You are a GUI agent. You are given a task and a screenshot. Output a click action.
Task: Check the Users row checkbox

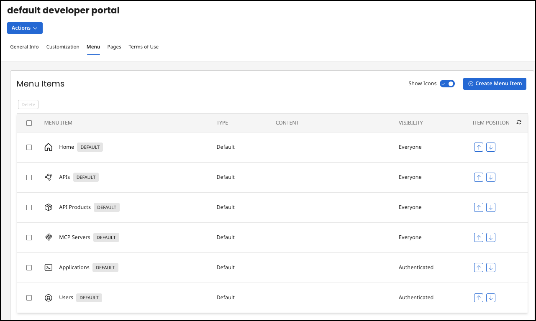[29, 298]
